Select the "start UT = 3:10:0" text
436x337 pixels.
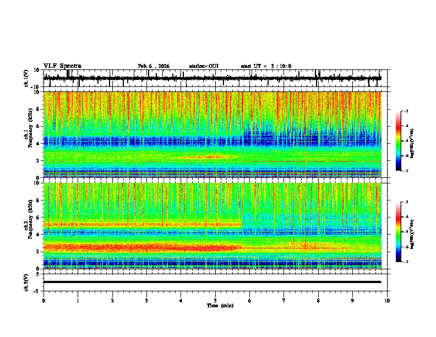pyautogui.click(x=266, y=66)
